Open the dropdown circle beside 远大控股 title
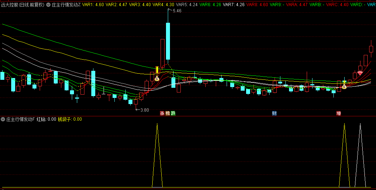 [x=48, y=5]
